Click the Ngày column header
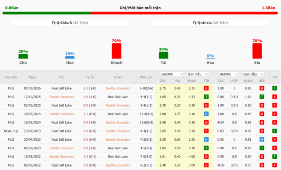Image resolution: width=281 pixels, height=170 pixels. (32, 77)
